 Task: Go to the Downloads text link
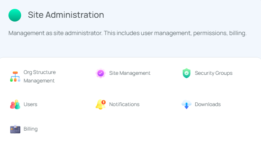coord(208,104)
